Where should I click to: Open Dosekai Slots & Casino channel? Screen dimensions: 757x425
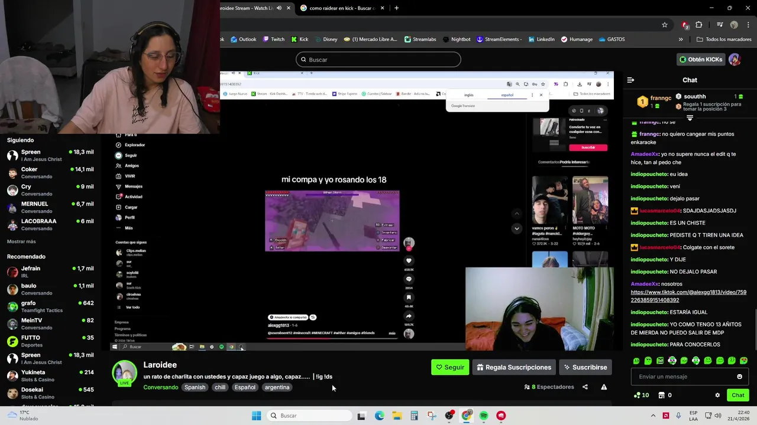point(50,393)
